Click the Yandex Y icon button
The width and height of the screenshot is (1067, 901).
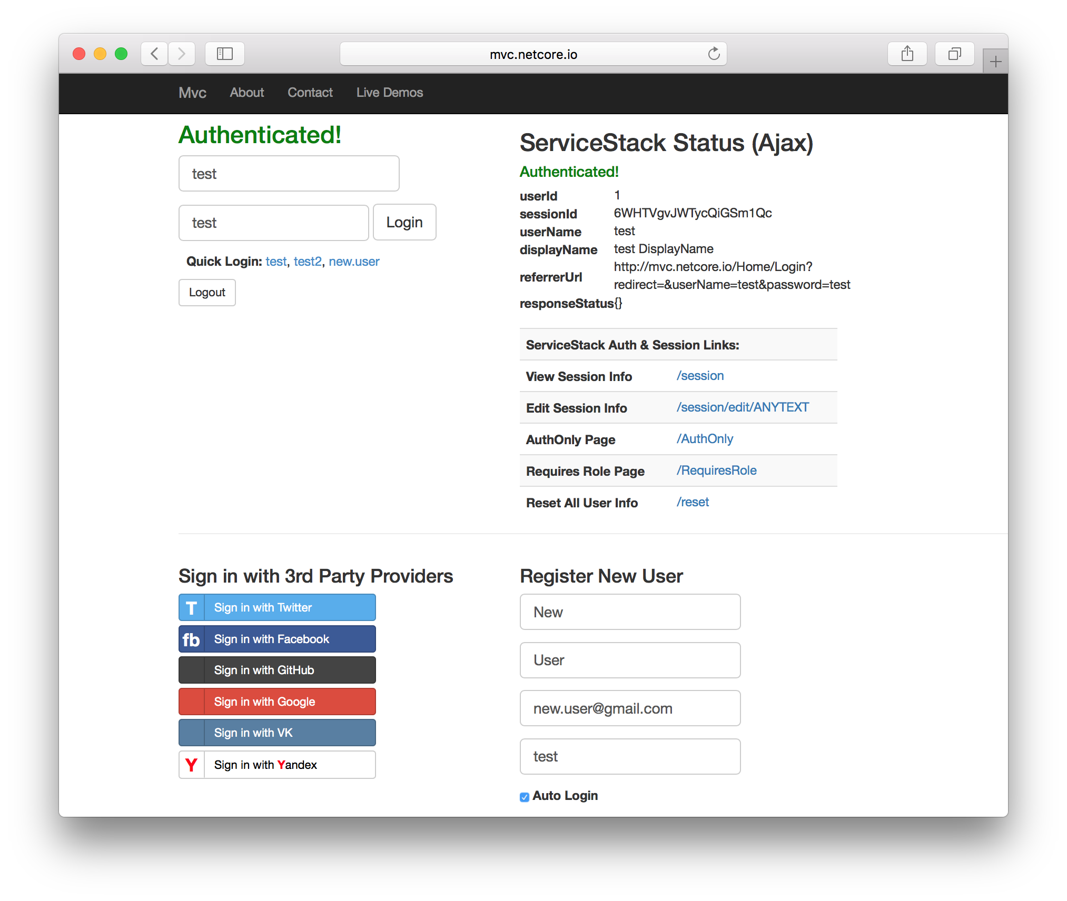[x=192, y=765]
